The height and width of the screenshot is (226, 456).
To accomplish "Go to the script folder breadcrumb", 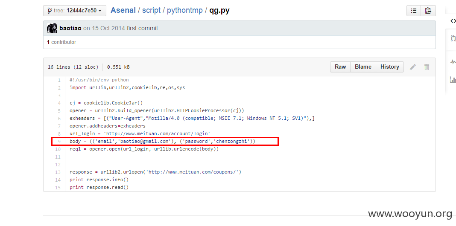I will pos(151,11).
